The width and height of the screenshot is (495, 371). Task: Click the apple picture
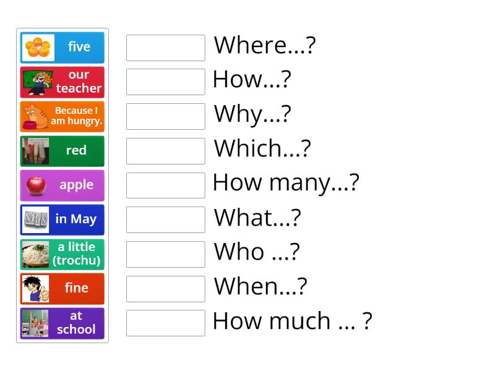tap(38, 185)
